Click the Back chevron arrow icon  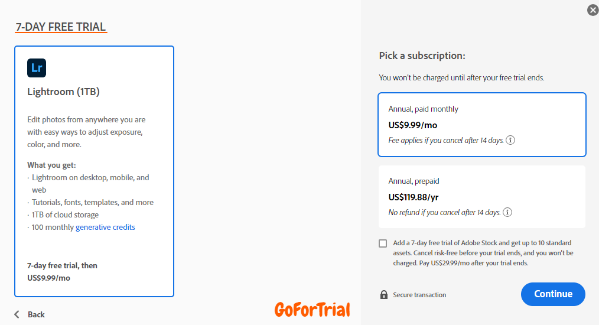tap(17, 314)
